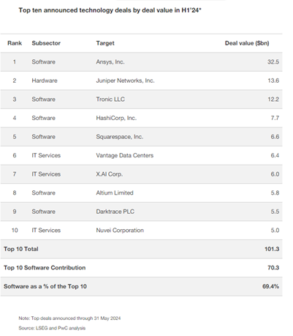This screenshot has width=293, height=336.
Task: Click the Rank column header
Action: tap(15, 43)
